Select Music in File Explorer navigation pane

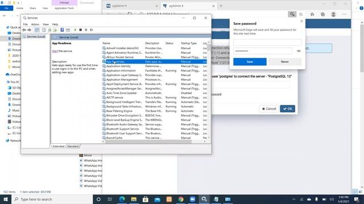(14, 110)
